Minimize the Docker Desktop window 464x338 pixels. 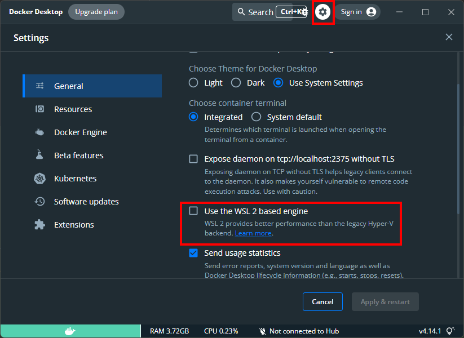[400, 12]
